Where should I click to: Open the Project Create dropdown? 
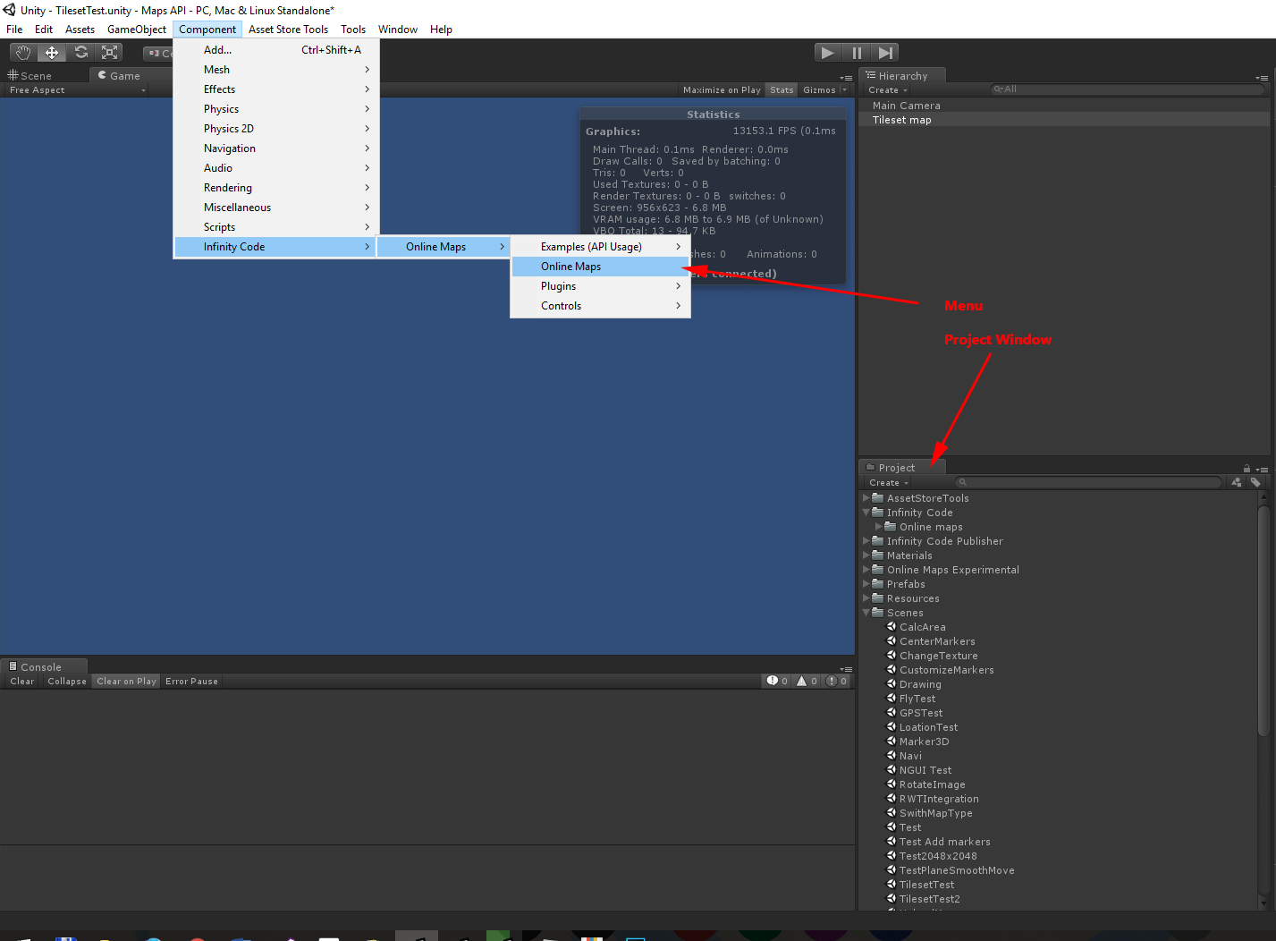coord(889,482)
